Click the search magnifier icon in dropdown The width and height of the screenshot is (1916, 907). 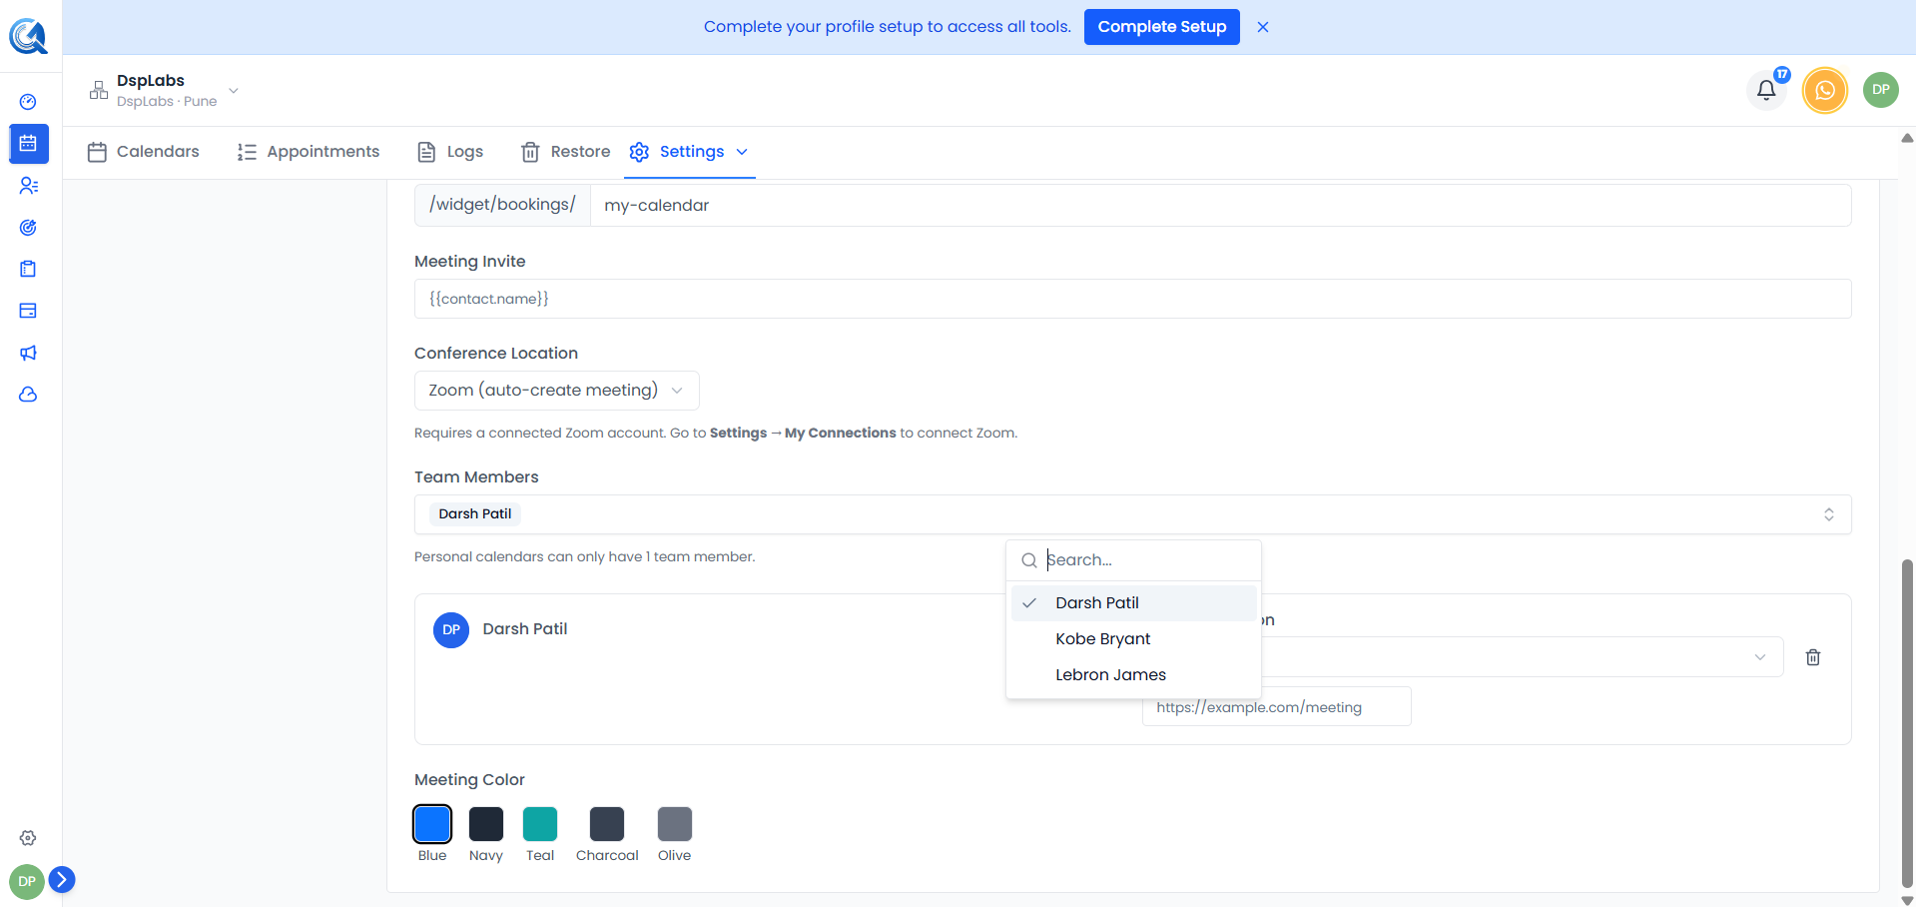point(1029,560)
